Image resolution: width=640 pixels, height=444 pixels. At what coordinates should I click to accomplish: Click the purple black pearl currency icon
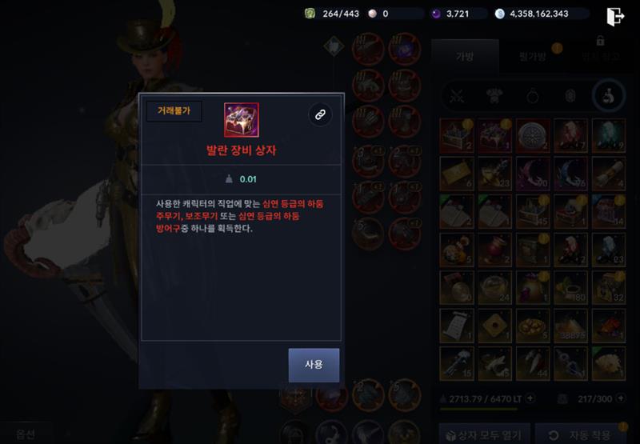(x=436, y=14)
